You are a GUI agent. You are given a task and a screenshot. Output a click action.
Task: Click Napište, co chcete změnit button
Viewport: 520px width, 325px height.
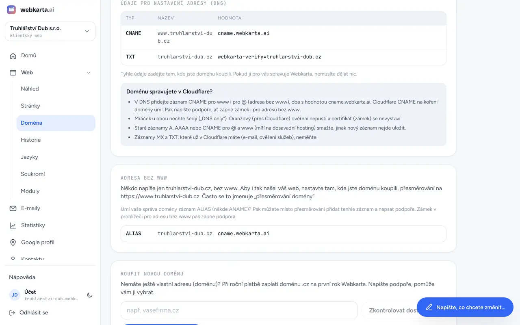click(x=465, y=308)
